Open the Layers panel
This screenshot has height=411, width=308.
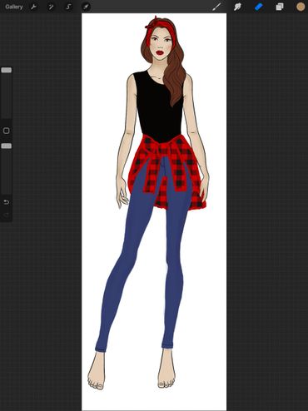coord(280,7)
